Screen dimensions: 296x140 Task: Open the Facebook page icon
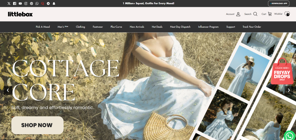coord(14,3)
